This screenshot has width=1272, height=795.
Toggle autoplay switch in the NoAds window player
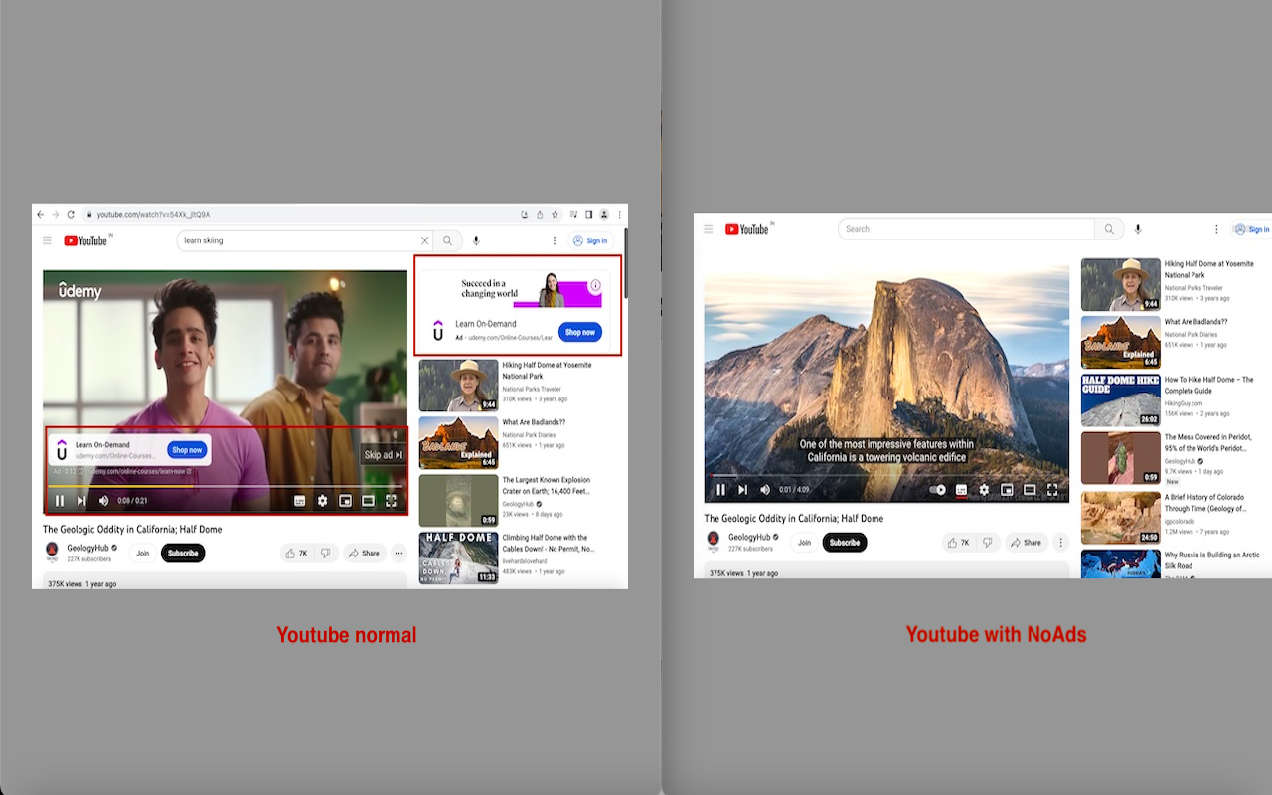[937, 490]
